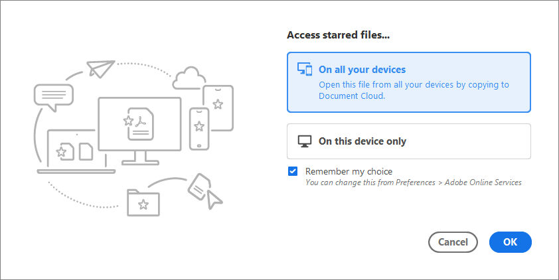The width and height of the screenshot is (559, 280).
Task: Click the paper airplane icon in the illustration
Action: point(100,68)
